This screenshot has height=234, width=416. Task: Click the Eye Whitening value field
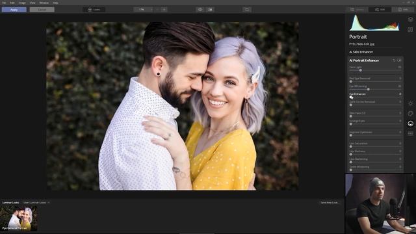coord(400,86)
